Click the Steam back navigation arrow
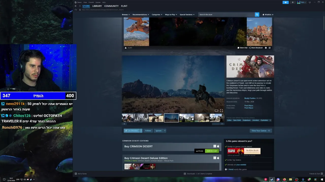 point(75,6)
